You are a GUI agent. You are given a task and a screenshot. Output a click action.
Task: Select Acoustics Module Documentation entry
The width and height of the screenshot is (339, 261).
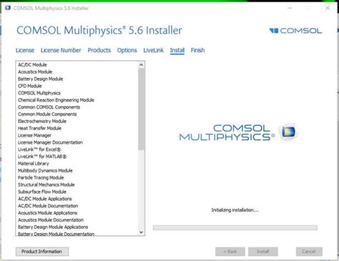point(51,220)
